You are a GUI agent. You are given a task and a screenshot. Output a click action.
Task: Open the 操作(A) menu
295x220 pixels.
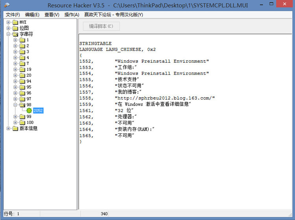[x=72, y=15]
